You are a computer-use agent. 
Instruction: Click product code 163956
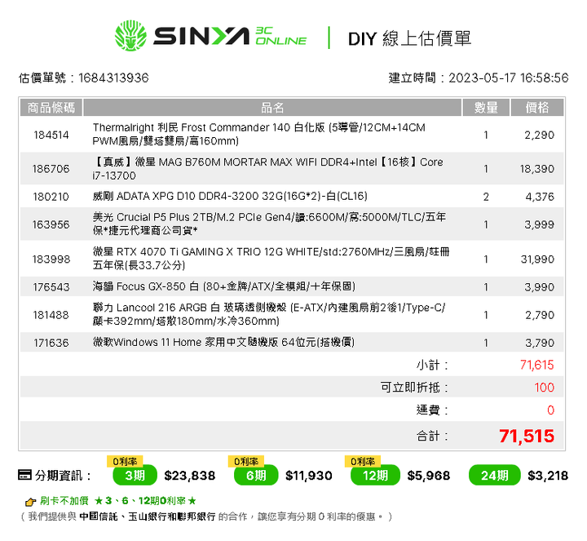[x=51, y=224]
